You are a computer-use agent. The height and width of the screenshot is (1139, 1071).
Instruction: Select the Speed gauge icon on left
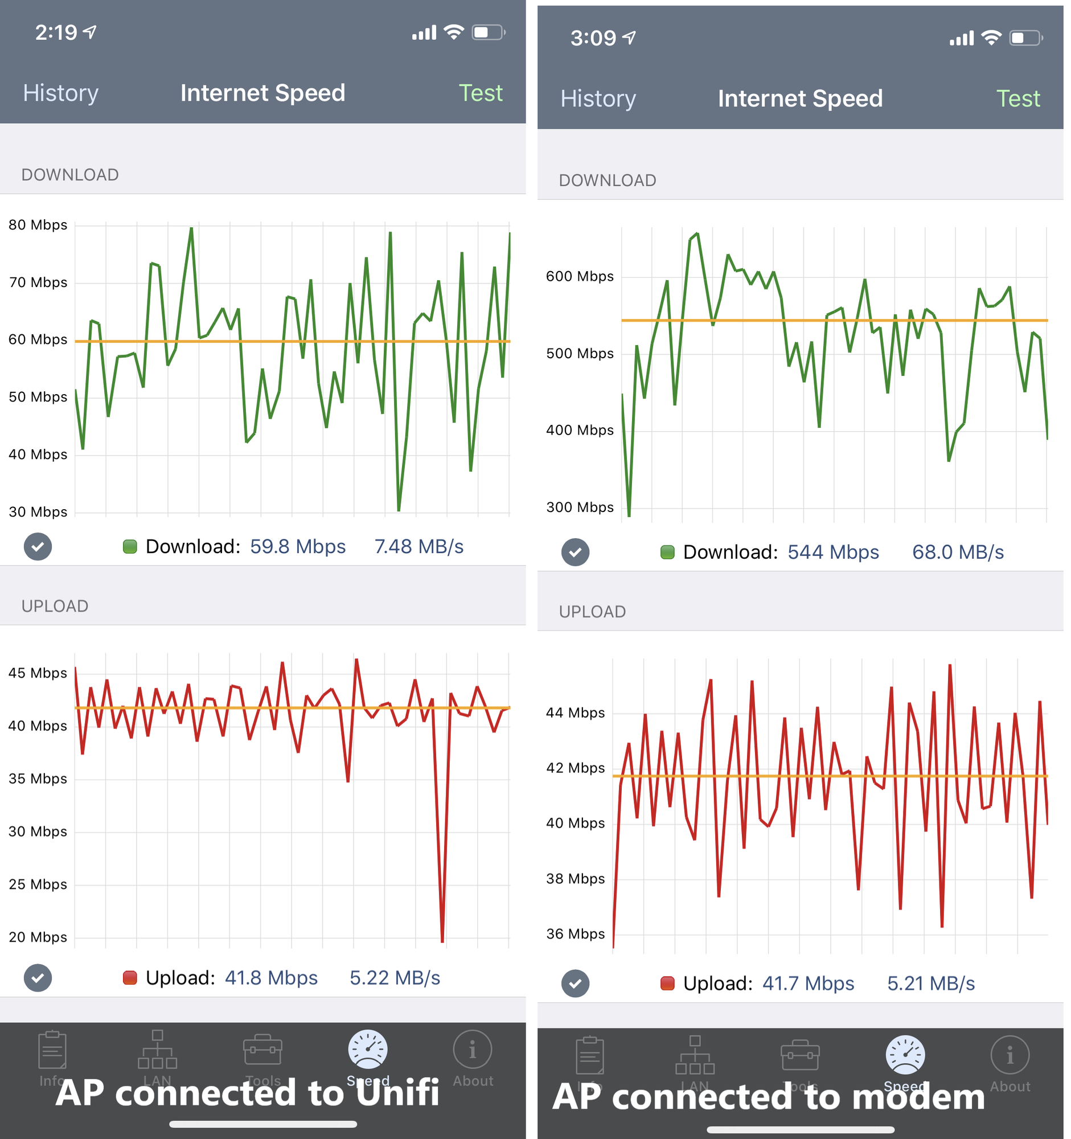coord(368,1051)
